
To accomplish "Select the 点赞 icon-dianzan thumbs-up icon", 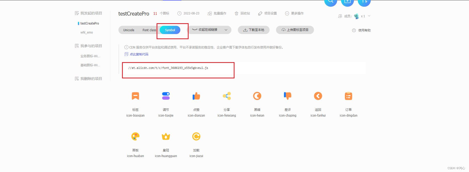I will [x=196, y=96].
